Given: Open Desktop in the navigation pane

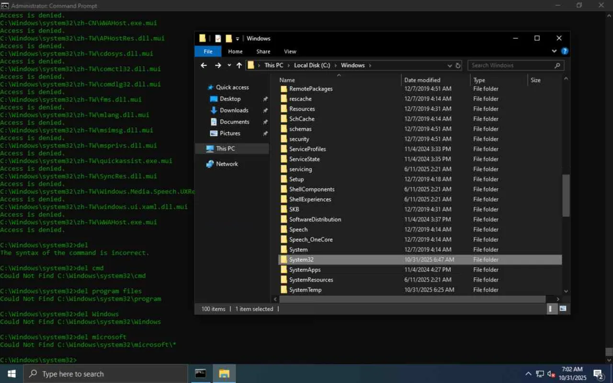Looking at the screenshot, I should coord(230,99).
